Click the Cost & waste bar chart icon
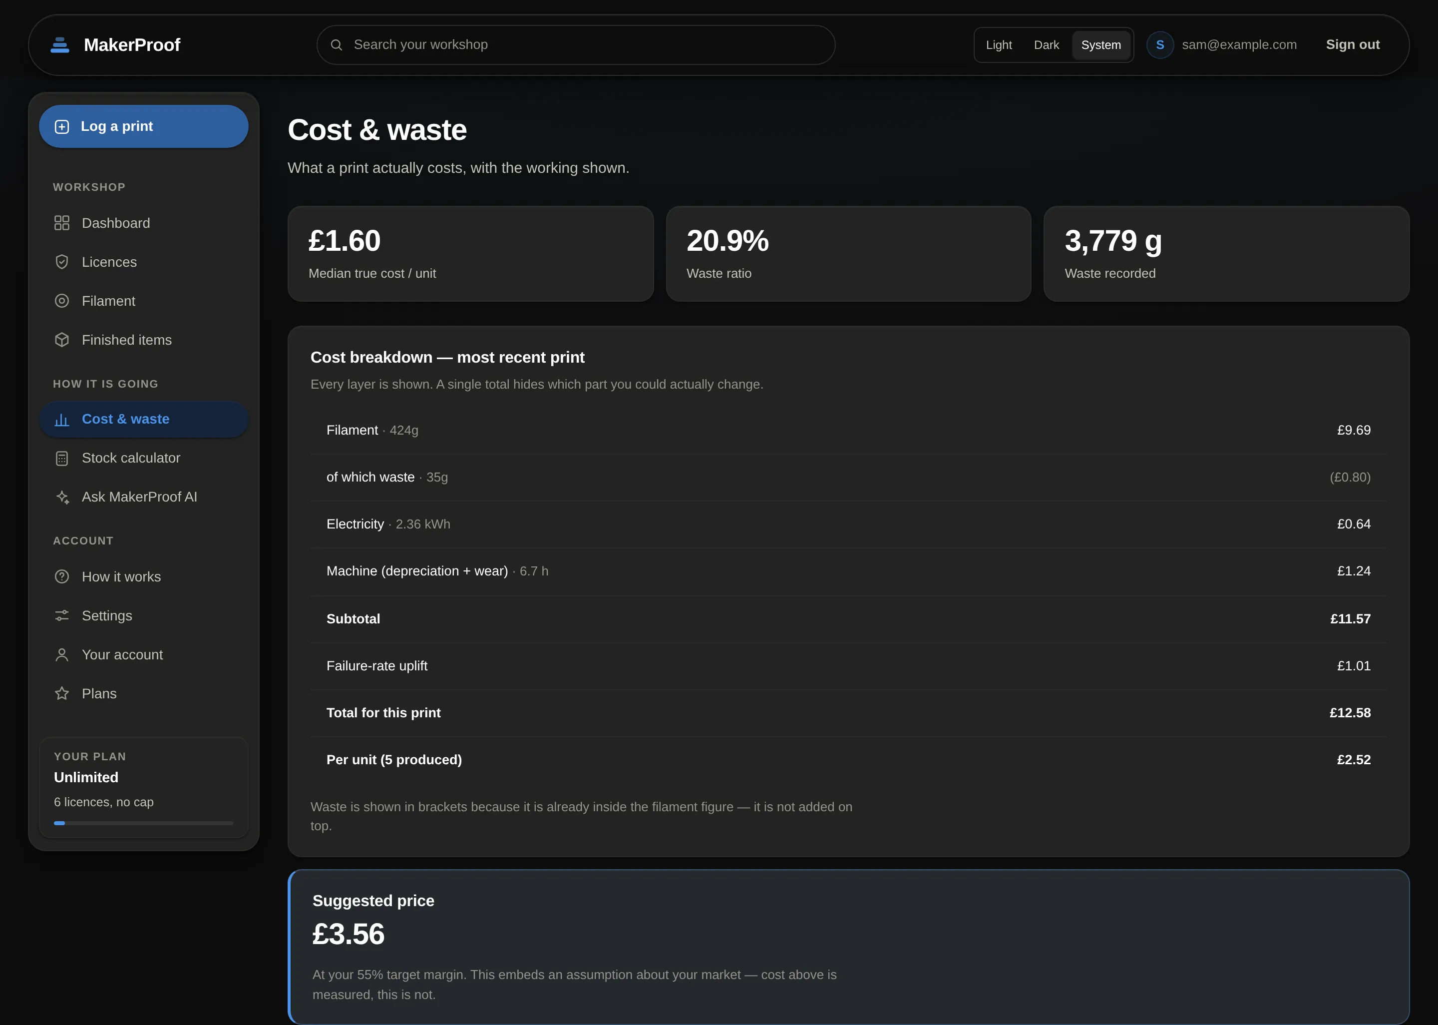Viewport: 1438px width, 1025px height. tap(62, 420)
